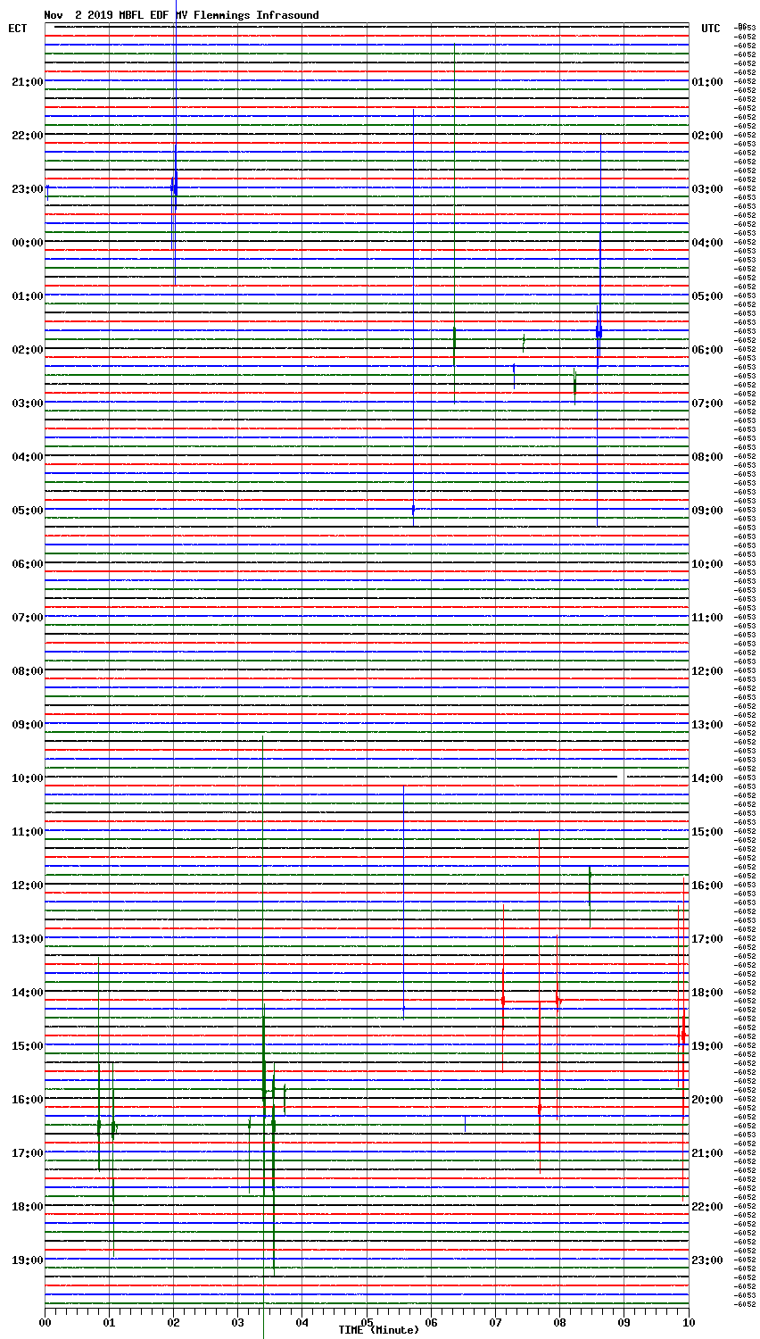The width and height of the screenshot is (760, 1339).
Task: Pick the 16:00 UTC time label
Action: [707, 886]
